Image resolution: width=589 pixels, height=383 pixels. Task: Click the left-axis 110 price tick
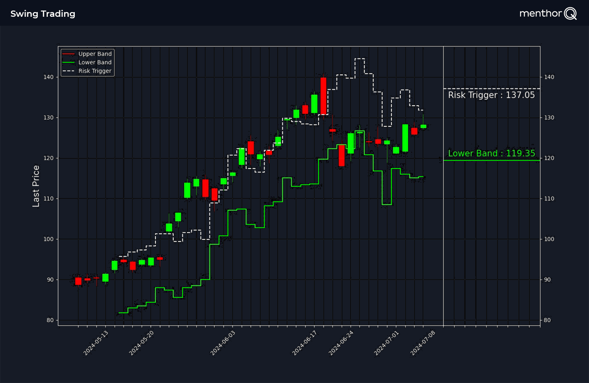49,199
